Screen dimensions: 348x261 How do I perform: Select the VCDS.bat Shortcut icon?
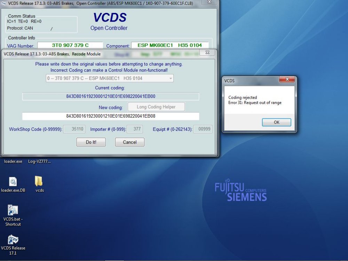13,215
